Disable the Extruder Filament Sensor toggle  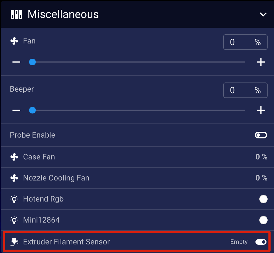[261, 242]
